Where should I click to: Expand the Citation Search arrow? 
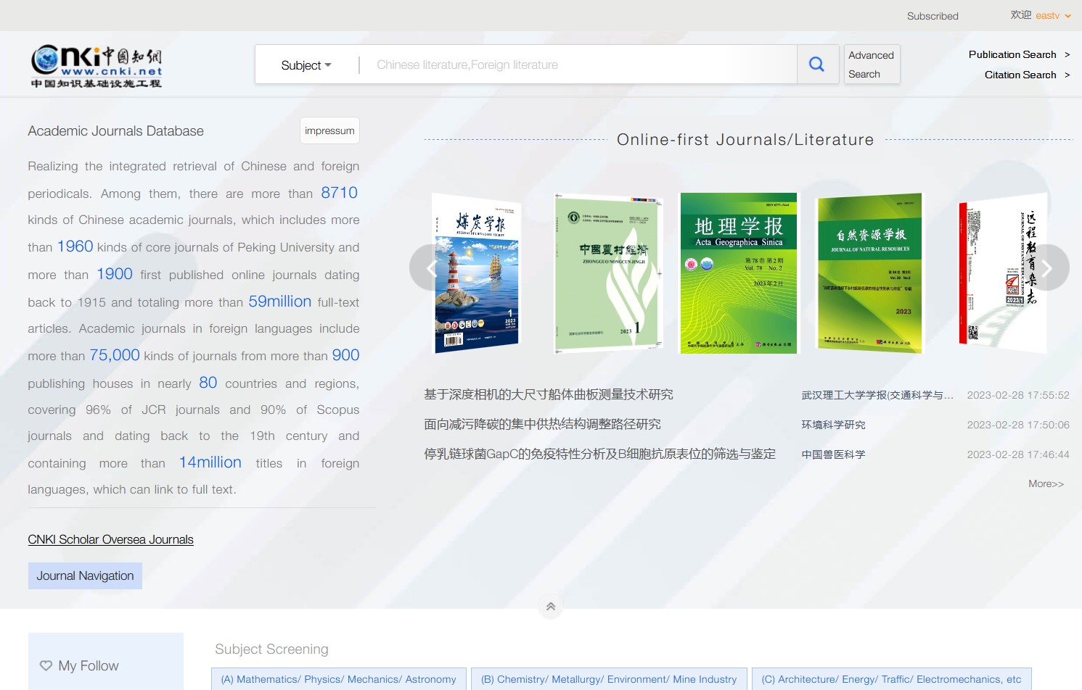tap(1067, 75)
